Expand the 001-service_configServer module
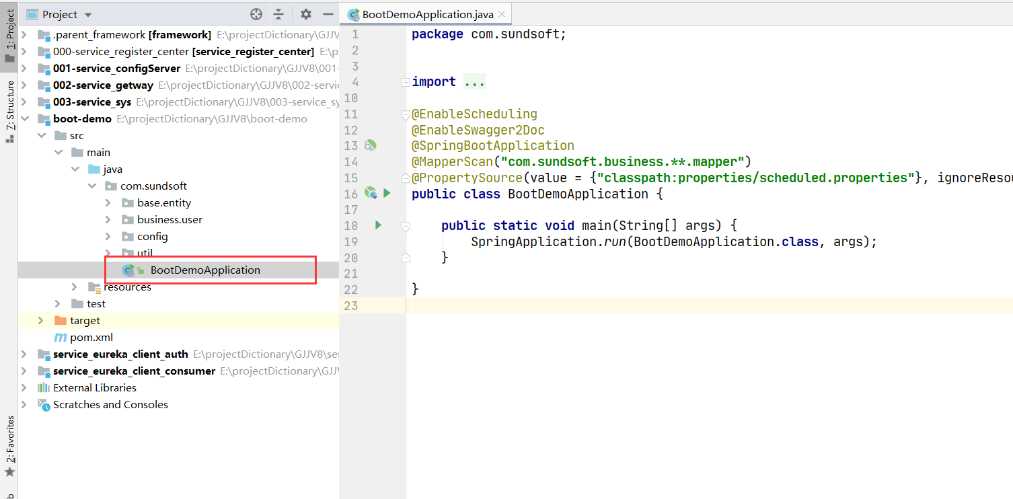Viewport: 1013px width, 499px height. [24, 68]
